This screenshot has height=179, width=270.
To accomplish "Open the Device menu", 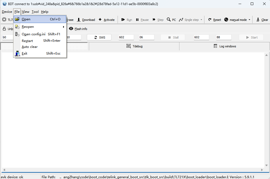I will tap(7, 12).
